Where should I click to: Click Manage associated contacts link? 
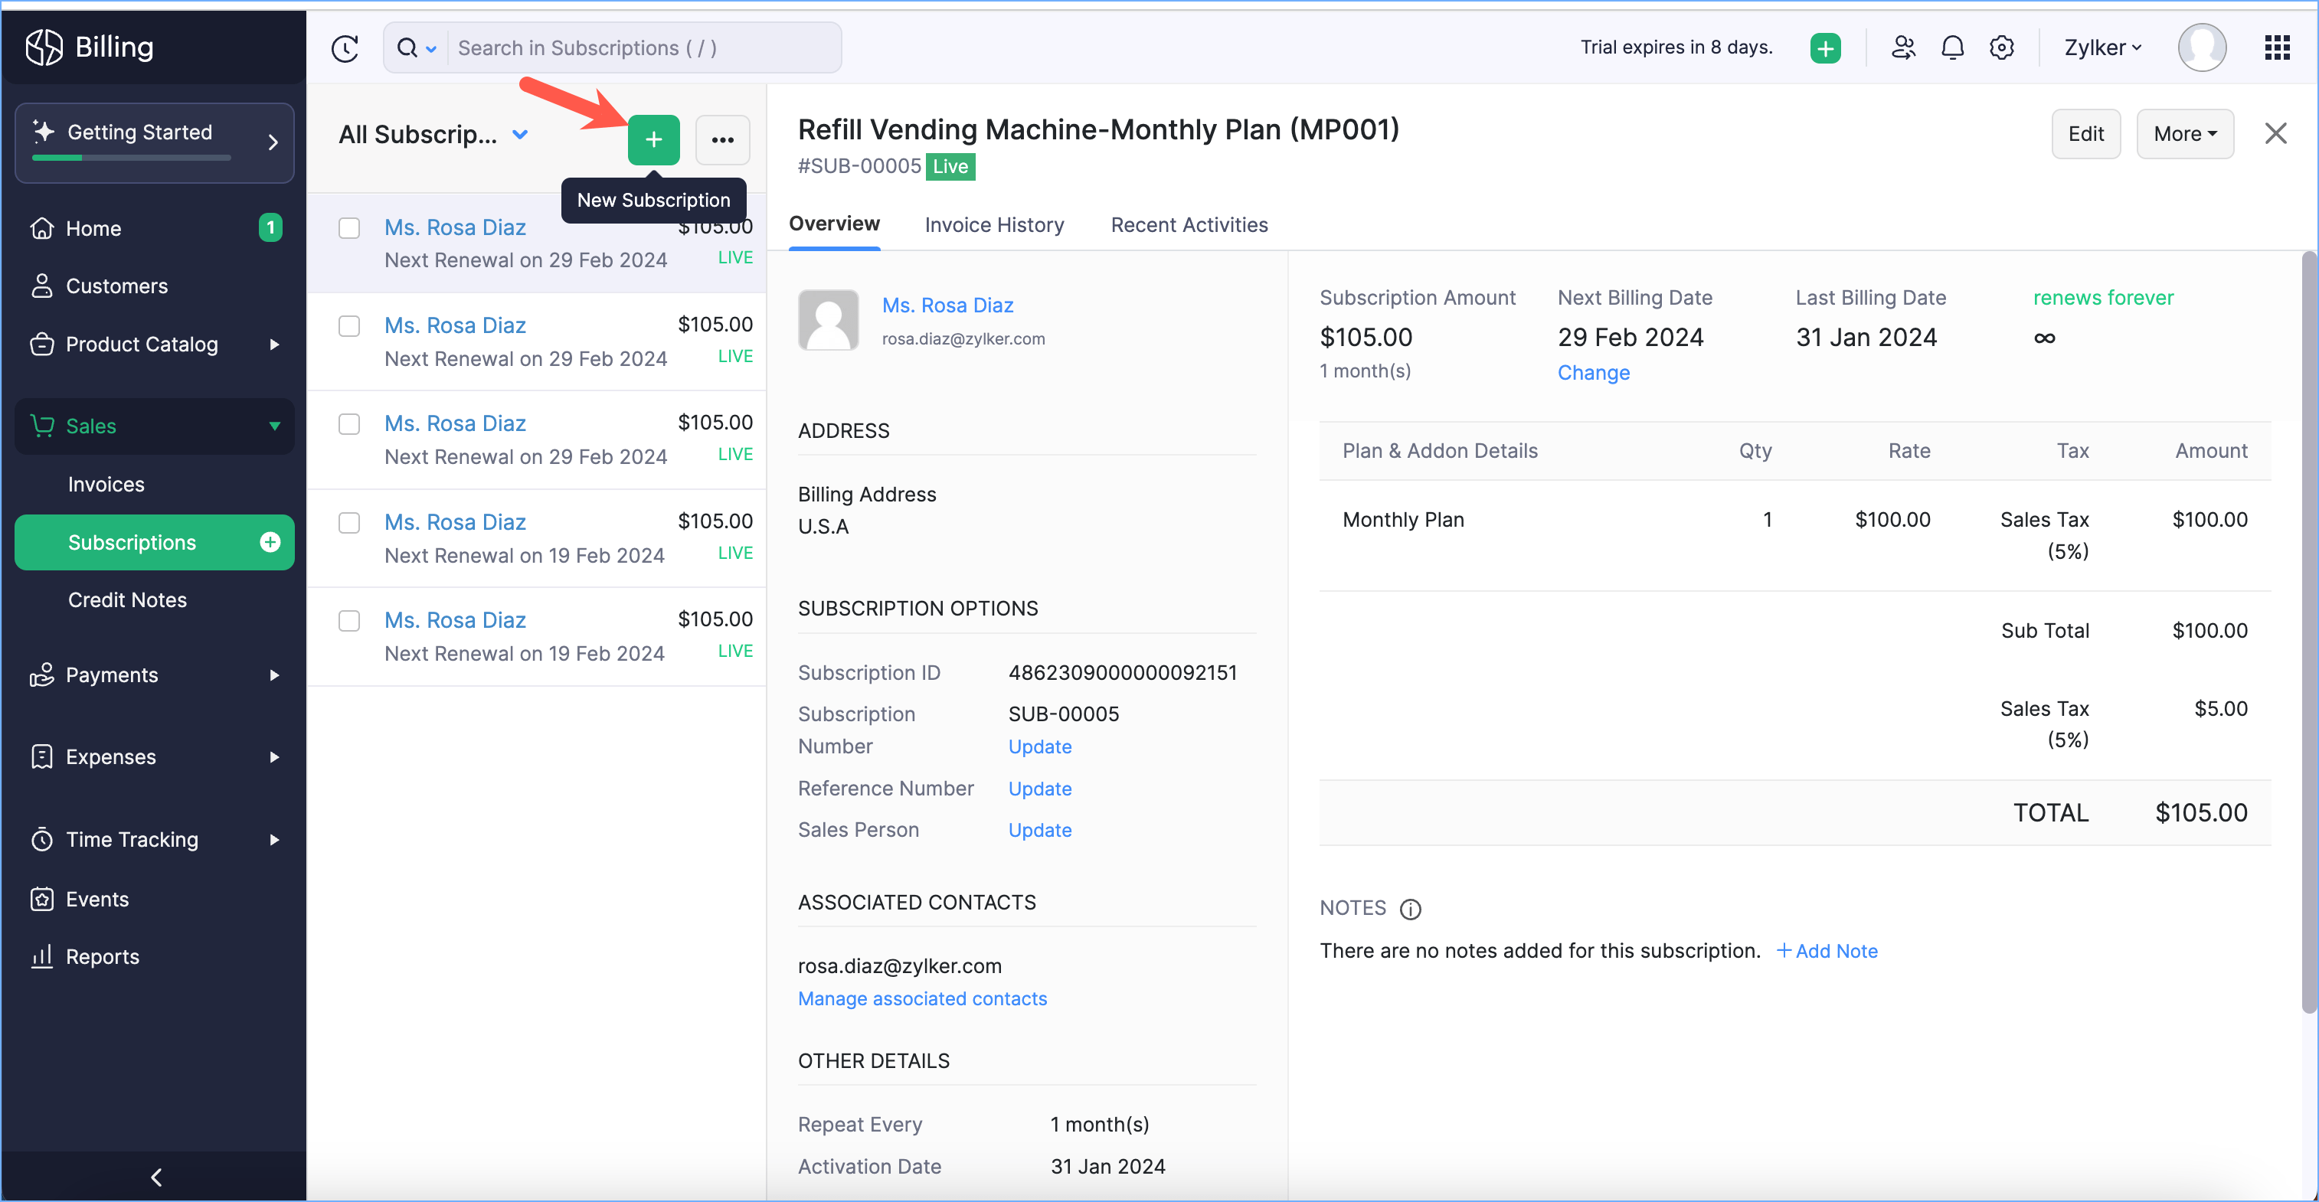[x=922, y=998]
